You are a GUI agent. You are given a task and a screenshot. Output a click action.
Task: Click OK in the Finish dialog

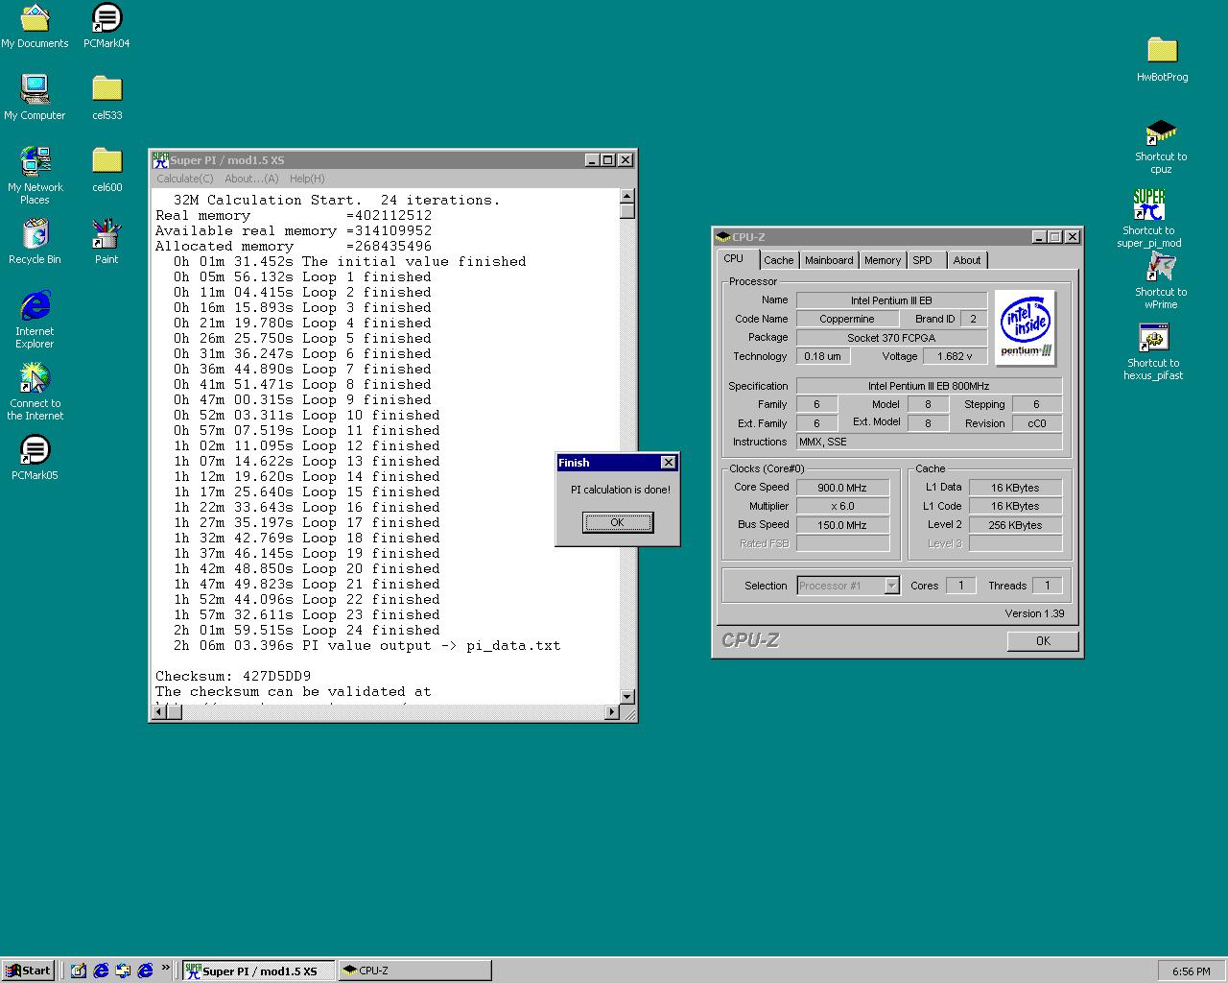coord(617,522)
